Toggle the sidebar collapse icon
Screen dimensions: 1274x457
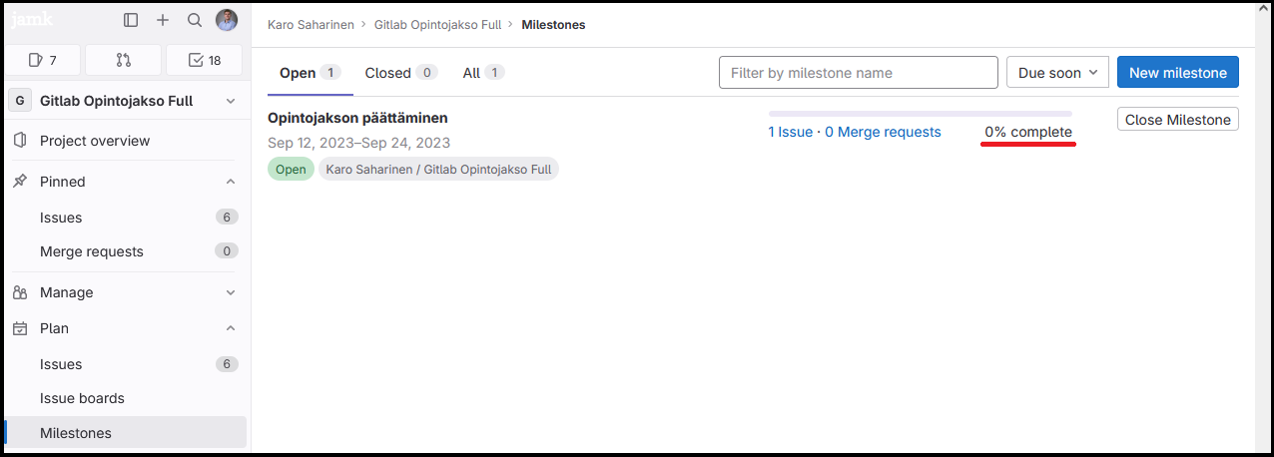131,20
